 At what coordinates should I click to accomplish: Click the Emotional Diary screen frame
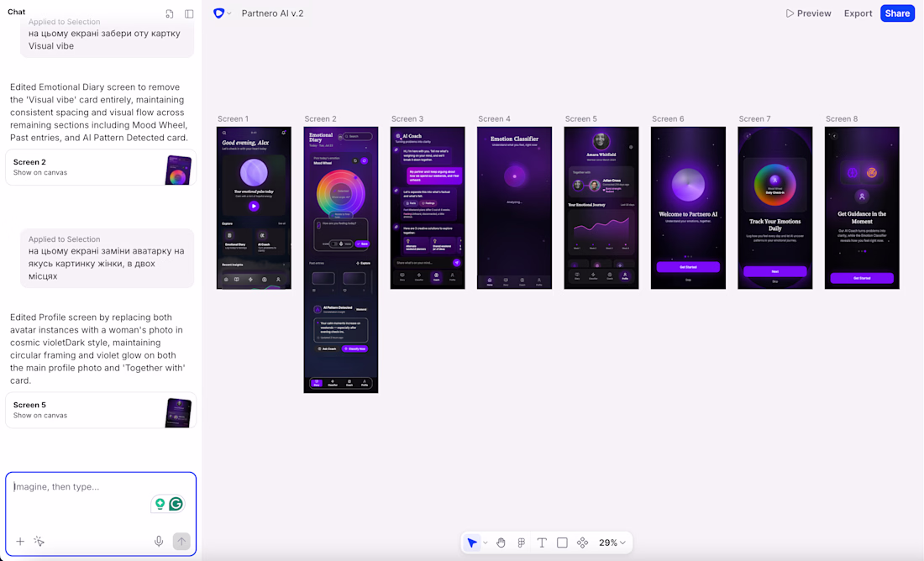(x=340, y=260)
